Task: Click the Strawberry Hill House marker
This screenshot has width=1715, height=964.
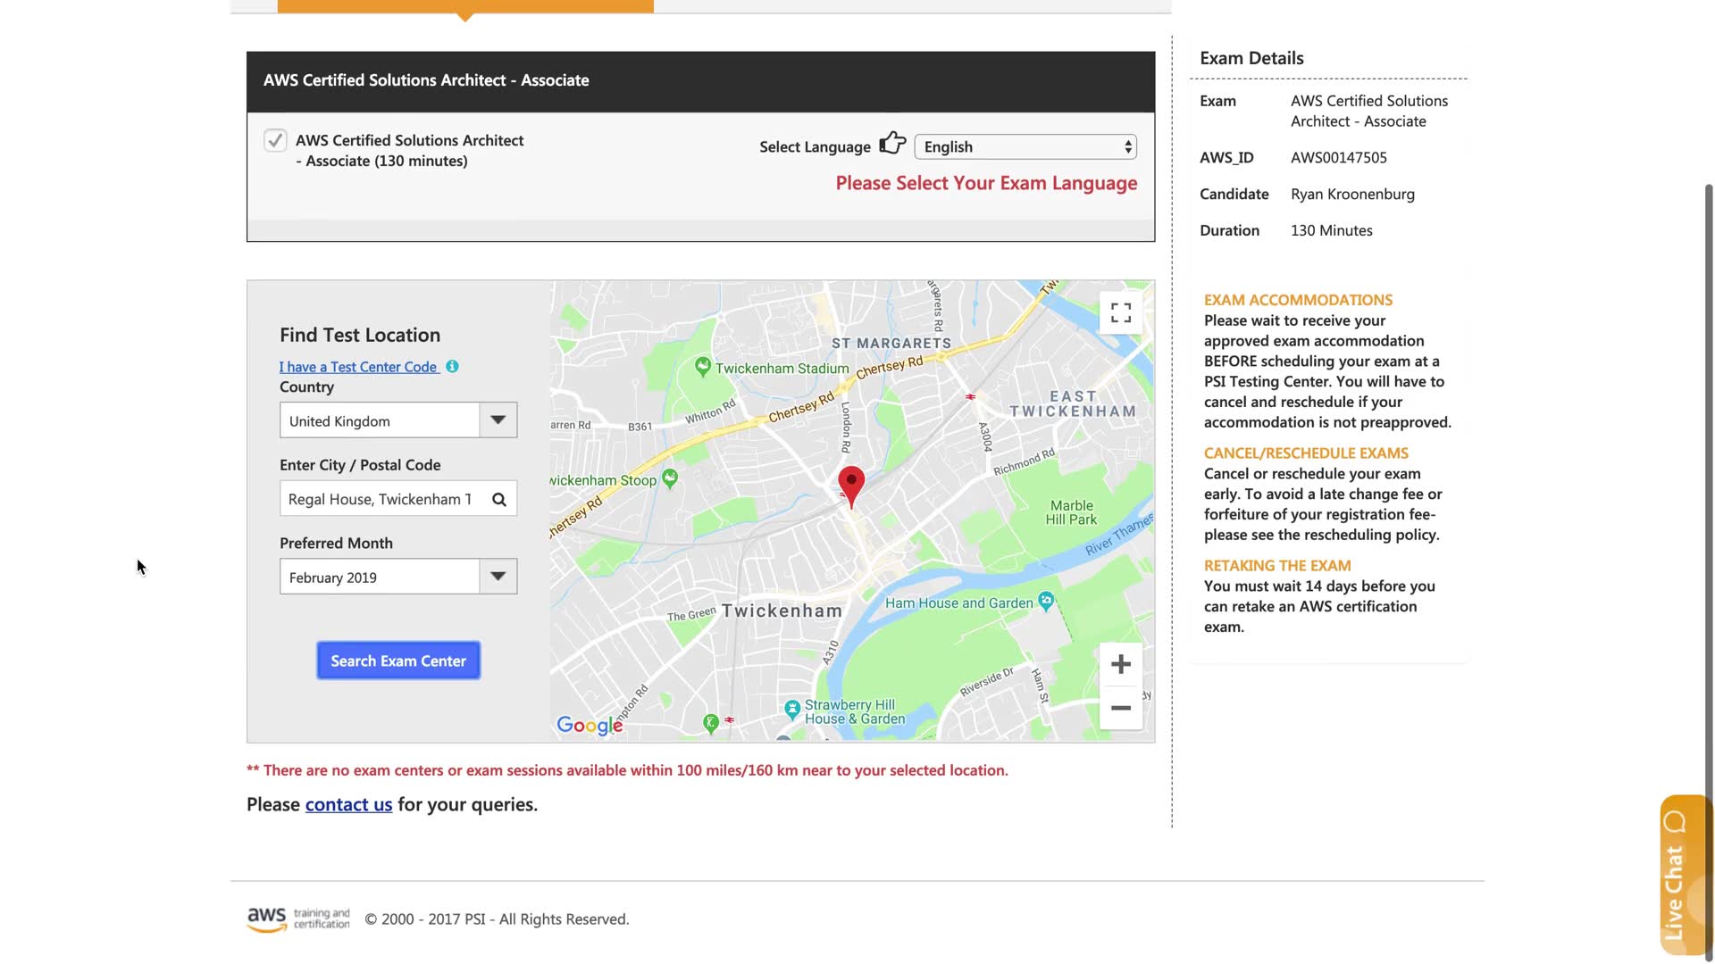Action: point(791,709)
